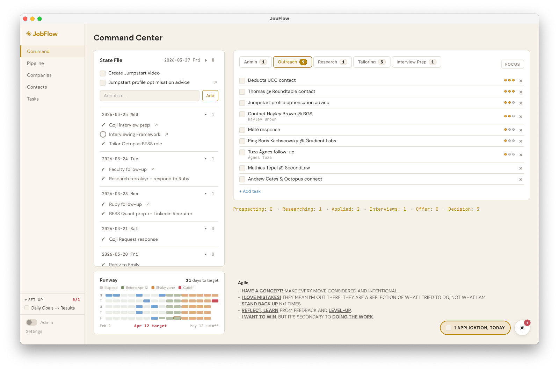Viewport: 559px width, 371px height.
Task: Collapse the SET-UP section
Action: point(26,300)
